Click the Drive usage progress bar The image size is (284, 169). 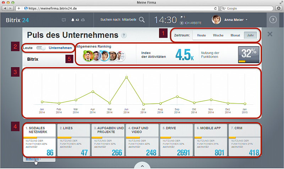pyautogui.click(x=176, y=138)
